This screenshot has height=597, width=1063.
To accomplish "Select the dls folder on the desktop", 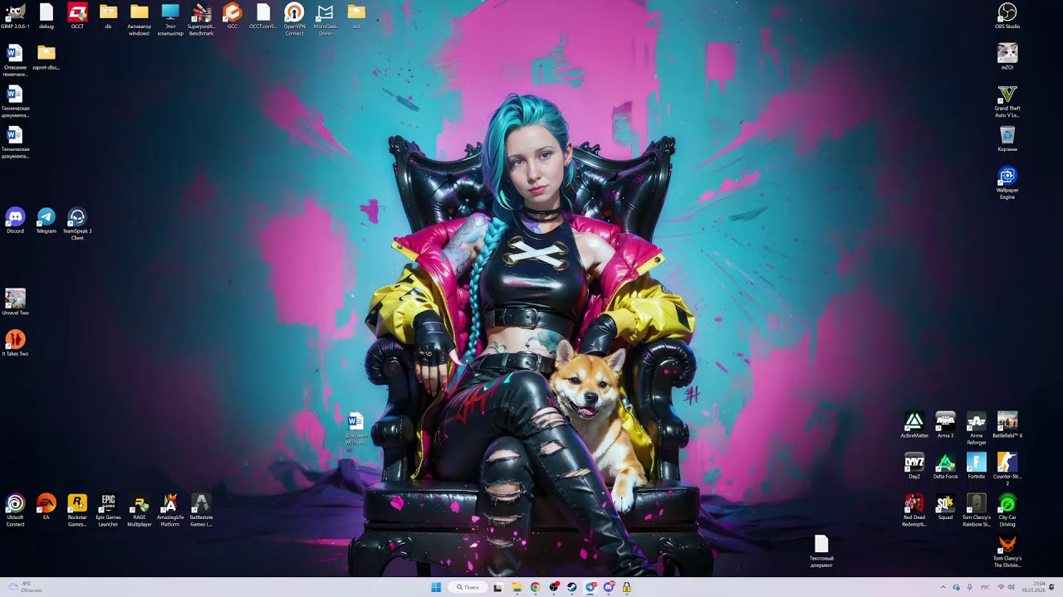I will pyautogui.click(x=108, y=17).
